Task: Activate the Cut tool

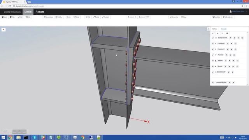Action: [x=88, y=17]
